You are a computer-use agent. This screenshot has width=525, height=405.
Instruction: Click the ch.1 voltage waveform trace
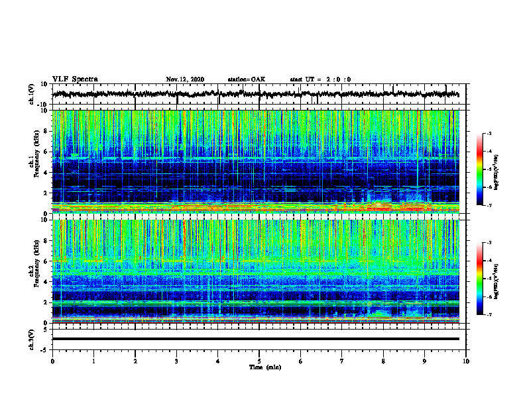pyautogui.click(x=255, y=94)
